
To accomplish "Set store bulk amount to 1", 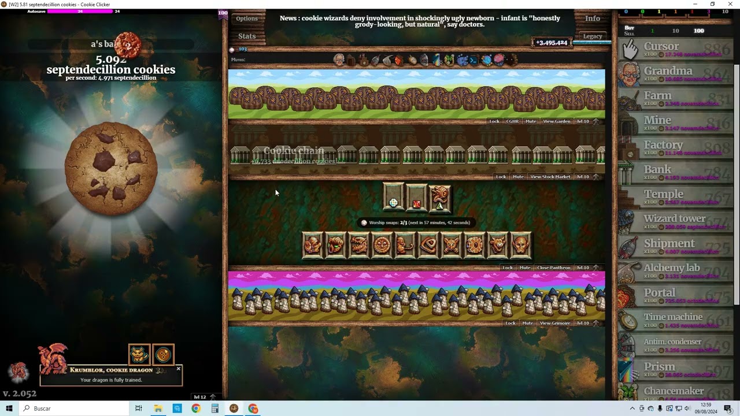I will tap(652, 31).
